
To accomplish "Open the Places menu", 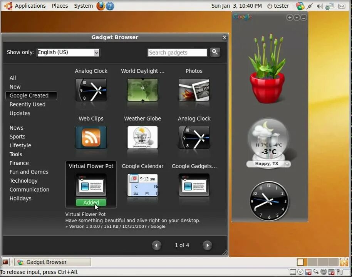I will 60,6.
